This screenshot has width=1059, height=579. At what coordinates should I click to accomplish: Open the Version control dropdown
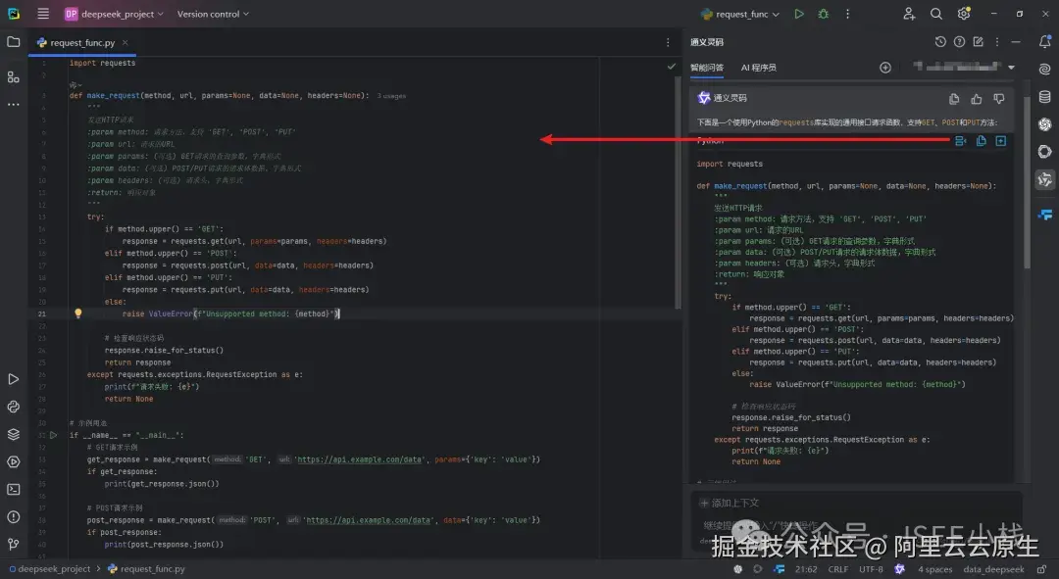(x=213, y=14)
